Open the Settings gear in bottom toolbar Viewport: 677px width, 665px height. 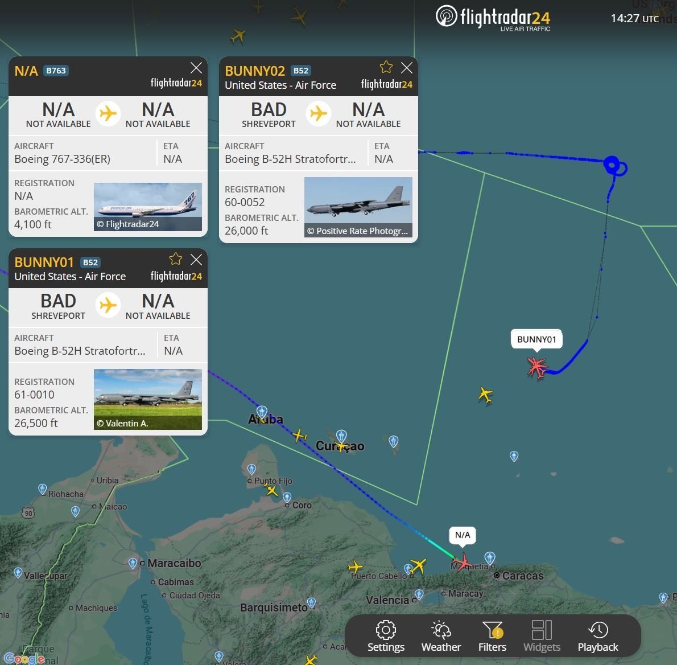point(386,636)
